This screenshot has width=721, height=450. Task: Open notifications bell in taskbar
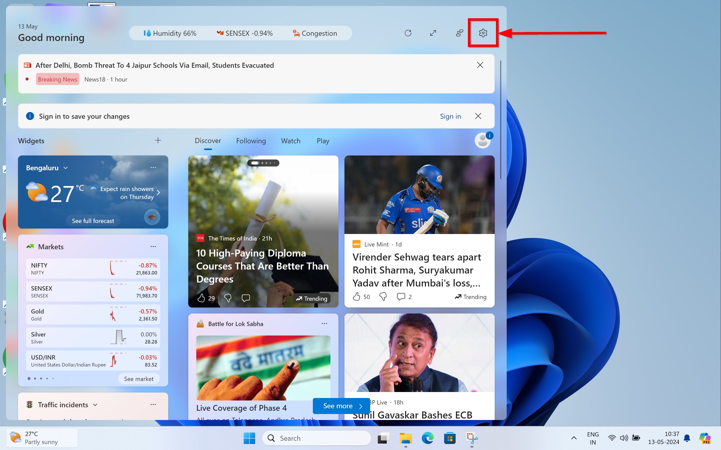(687, 438)
